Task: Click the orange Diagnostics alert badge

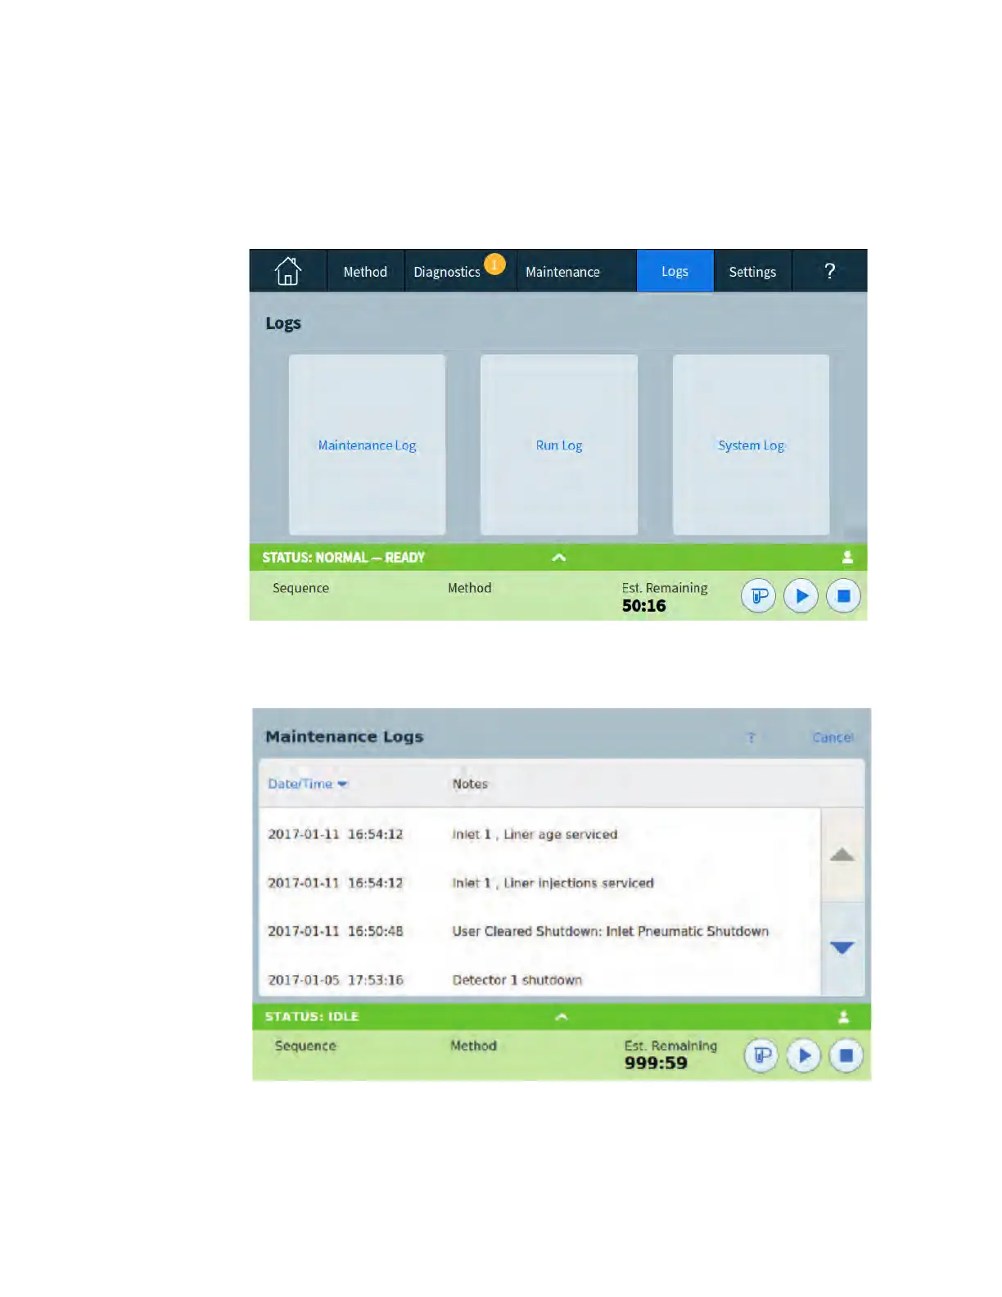Action: (494, 264)
